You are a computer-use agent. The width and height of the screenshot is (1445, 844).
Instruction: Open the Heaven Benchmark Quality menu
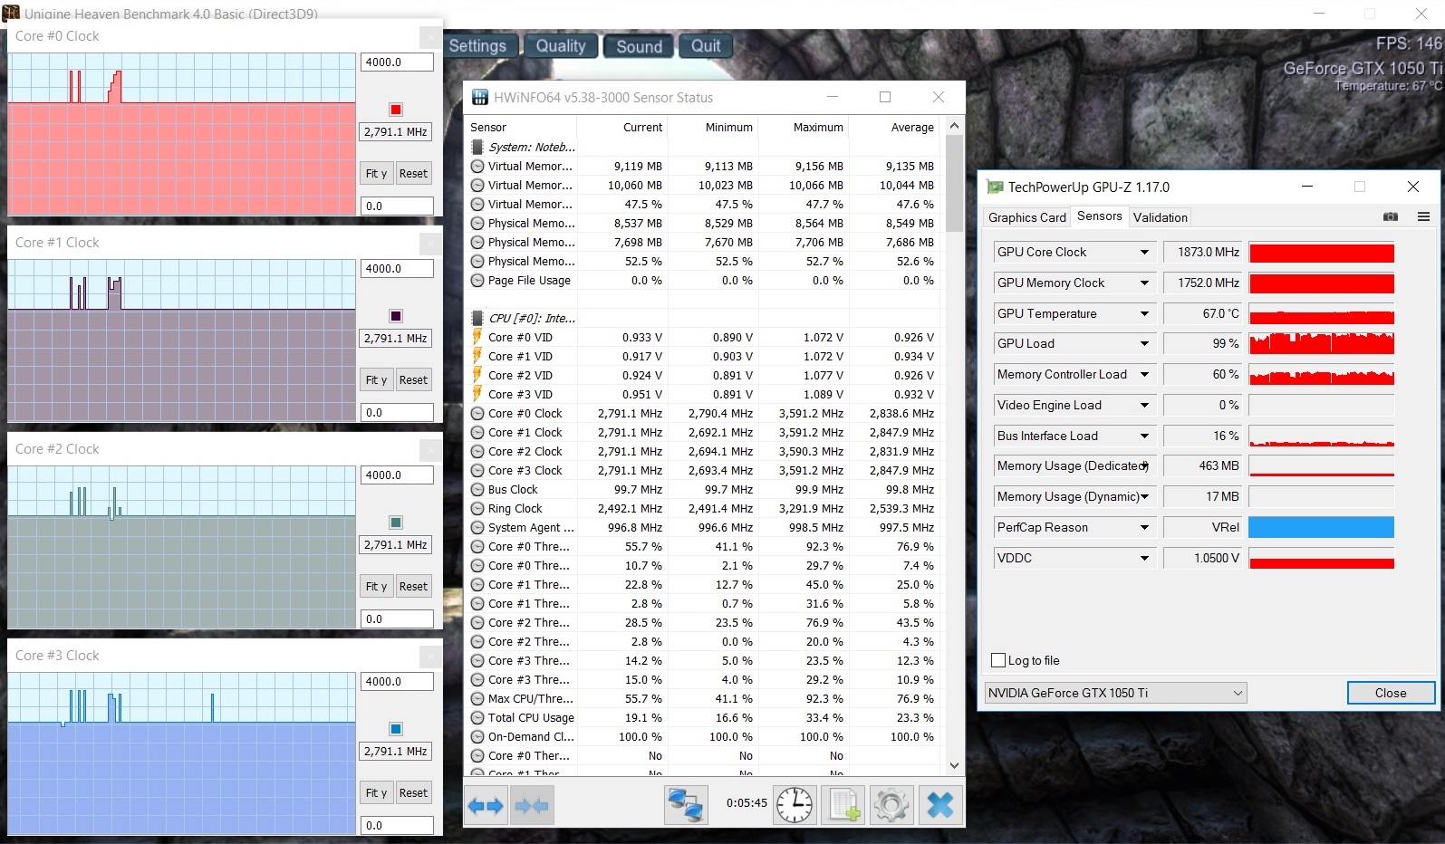point(561,46)
